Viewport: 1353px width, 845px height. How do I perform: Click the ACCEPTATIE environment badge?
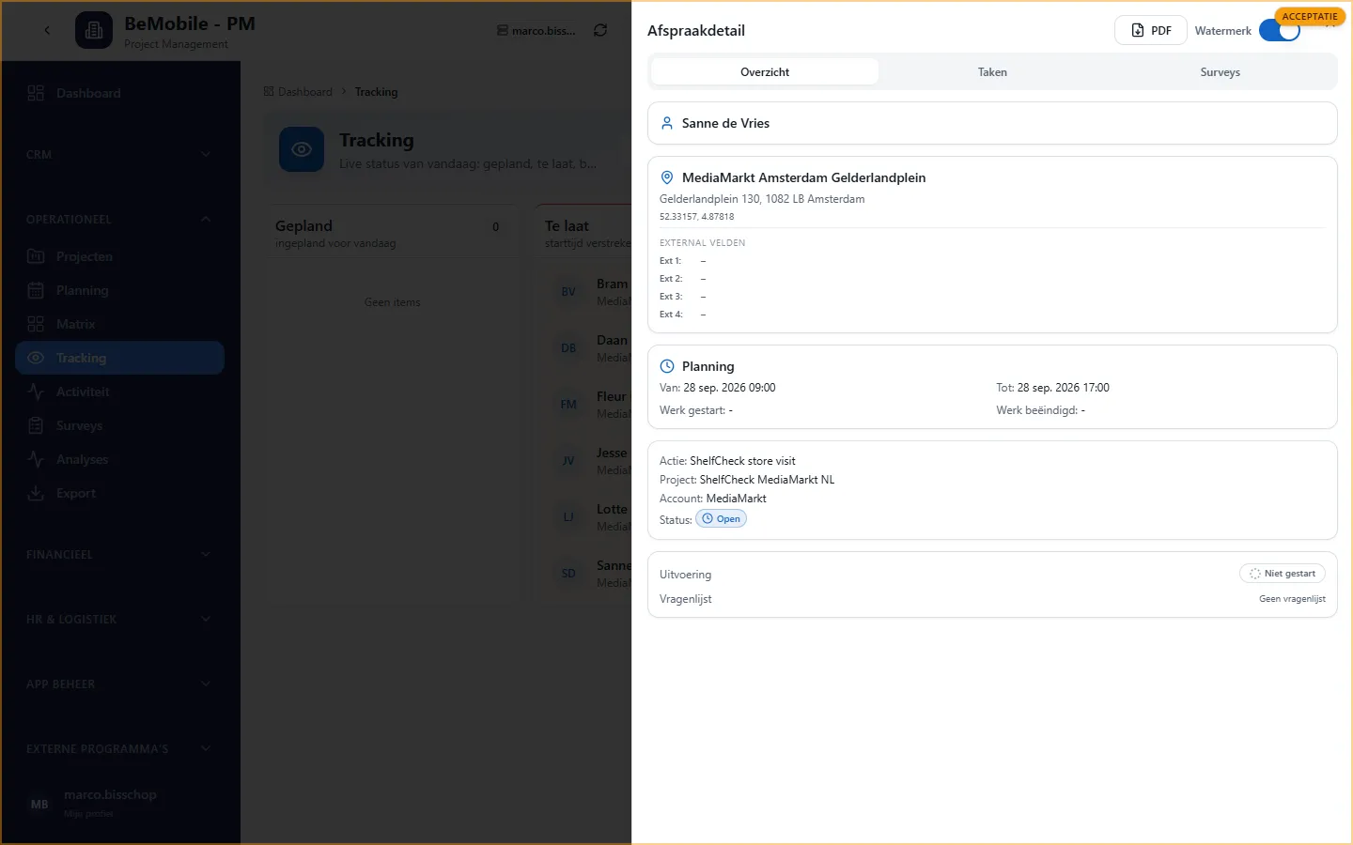[x=1310, y=17]
